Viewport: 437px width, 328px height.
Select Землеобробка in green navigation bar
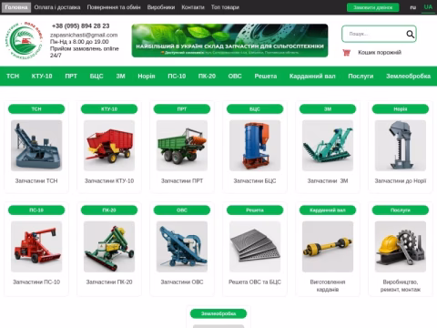click(x=408, y=77)
